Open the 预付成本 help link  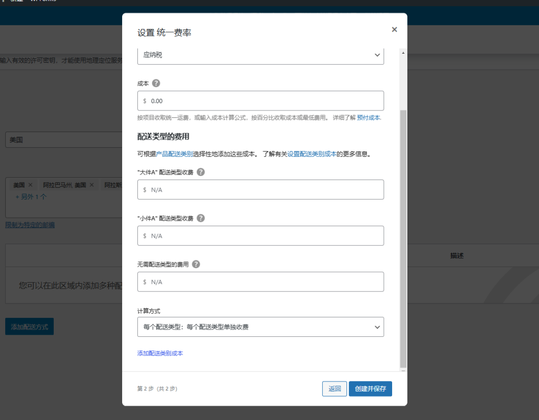[x=368, y=117]
